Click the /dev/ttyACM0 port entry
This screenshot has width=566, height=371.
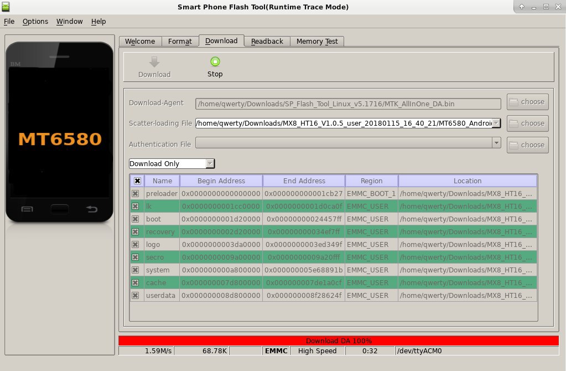tap(477, 351)
